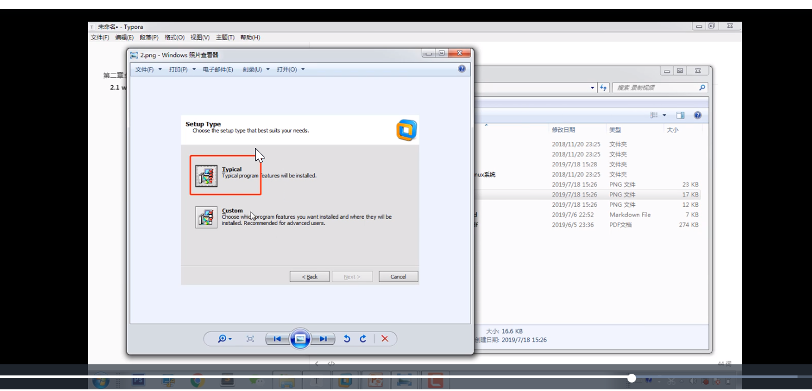
Task: Click the Typora word count 44 词
Action: 725,364
